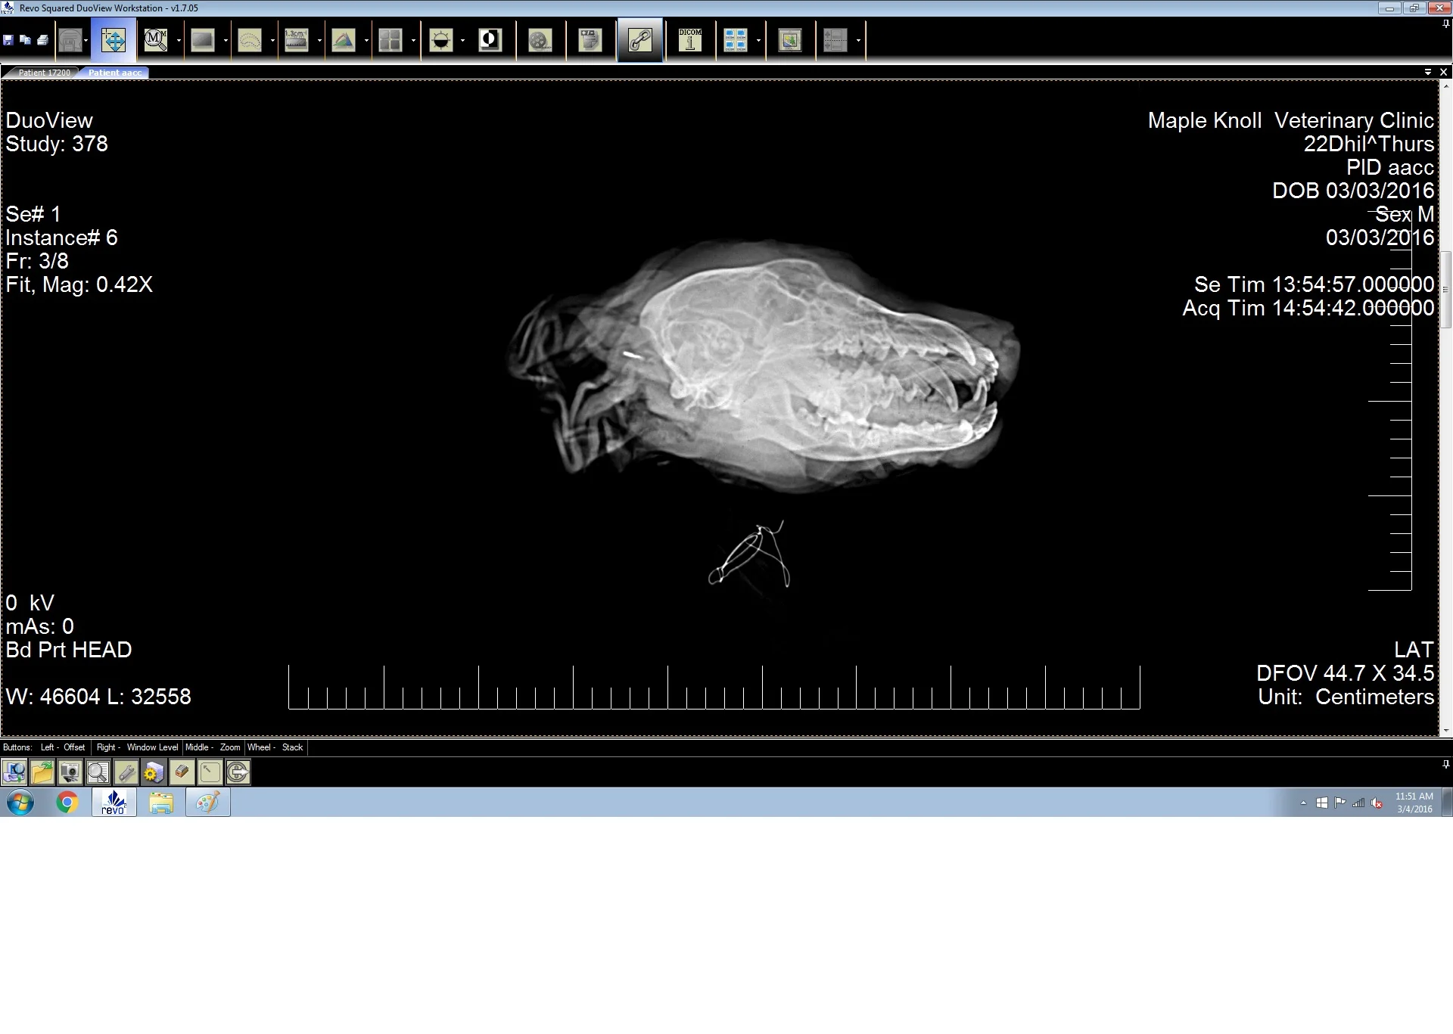Image resolution: width=1453 pixels, height=1034 pixels.
Task: Select the pan/move tool in toolbar
Action: (114, 40)
